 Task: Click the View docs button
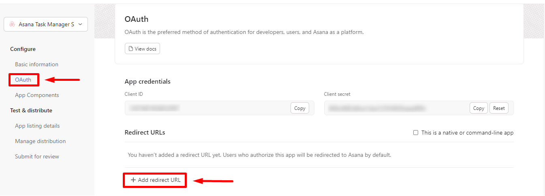pos(142,48)
